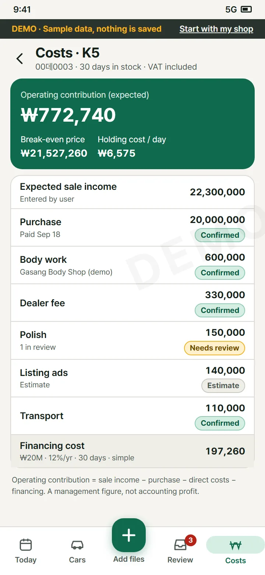The height and width of the screenshot is (575, 265).
Task: Tap the DEMO sample data banner text
Action: (86, 29)
